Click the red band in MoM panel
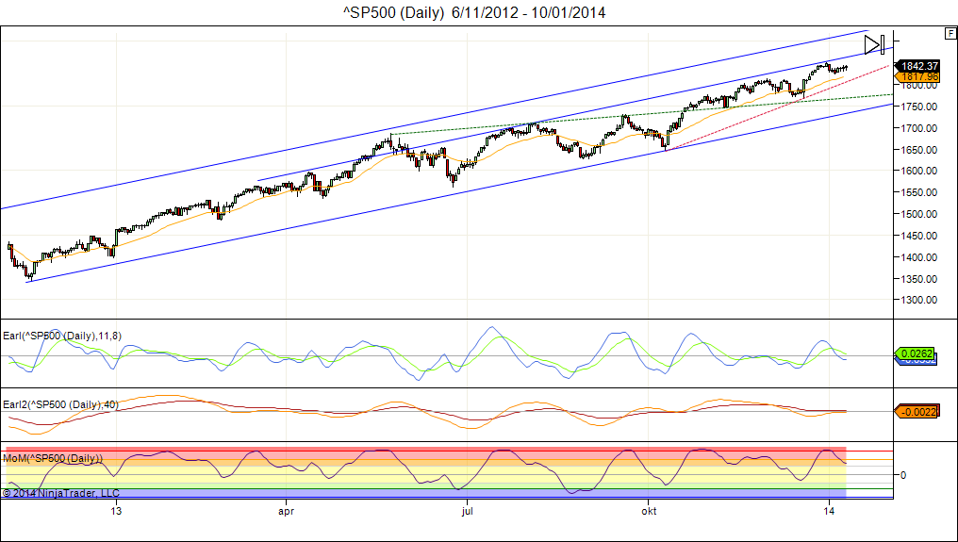Screen dimensions: 958x542 click(x=424, y=450)
